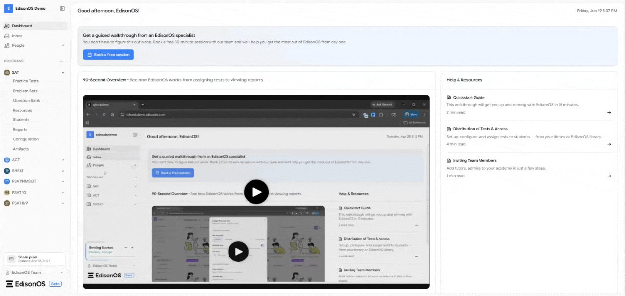Image resolution: width=625 pixels, height=296 pixels.
Task: Click the EdisonOS Demo workspace logo
Action: click(8, 8)
